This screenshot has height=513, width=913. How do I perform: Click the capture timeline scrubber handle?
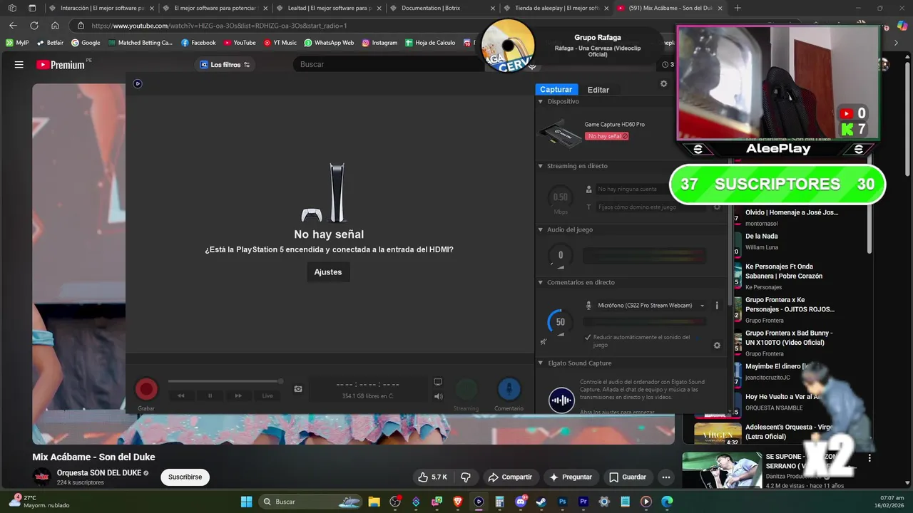pos(280,381)
